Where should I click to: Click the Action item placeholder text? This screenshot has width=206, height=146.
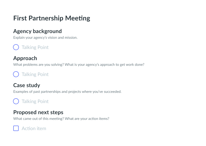pyautogui.click(x=34, y=128)
